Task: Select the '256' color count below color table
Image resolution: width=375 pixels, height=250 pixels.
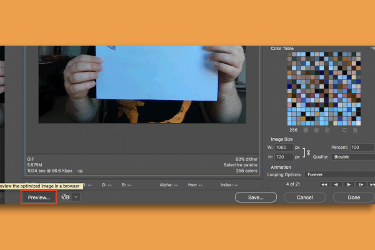Action: point(294,130)
